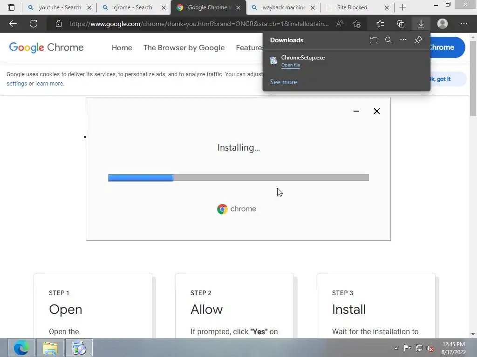The width and height of the screenshot is (477, 357).
Task: Open the Collections icon
Action: tap(401, 24)
